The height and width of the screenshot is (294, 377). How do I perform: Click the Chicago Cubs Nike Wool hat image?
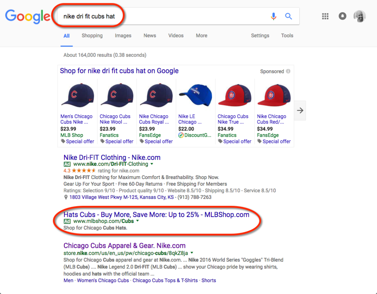click(117, 95)
